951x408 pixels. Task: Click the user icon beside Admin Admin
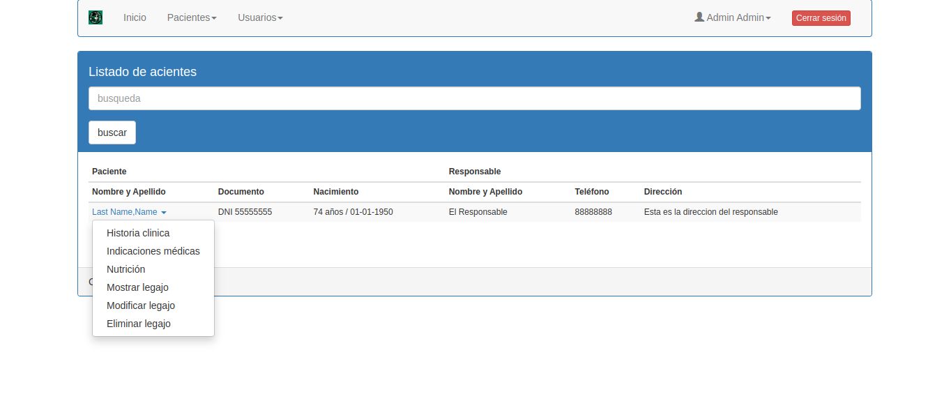coord(699,17)
